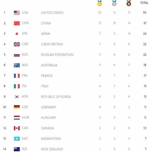Open the RUSSIAN FEDERATION country name
The width and height of the screenshot is (149, 153).
pos(57,55)
